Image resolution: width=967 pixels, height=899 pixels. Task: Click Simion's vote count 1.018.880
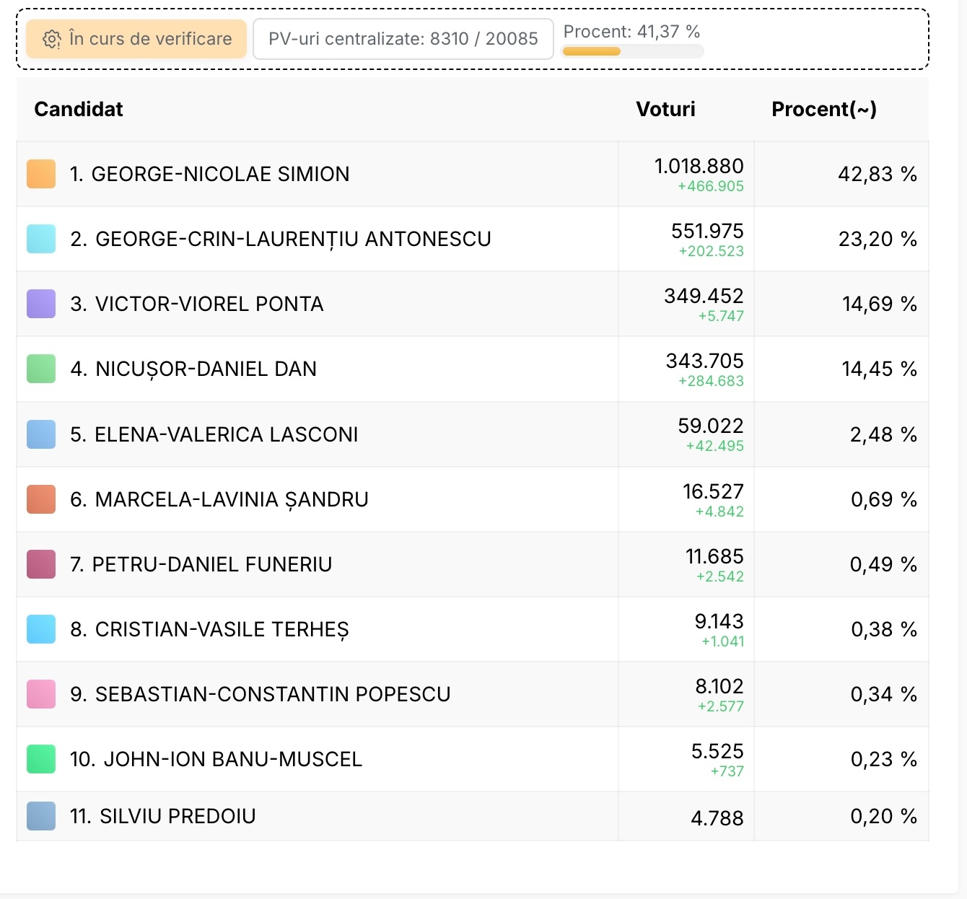point(699,167)
